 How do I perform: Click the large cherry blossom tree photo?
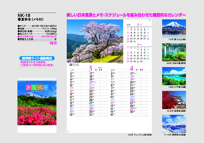pos(95,41)
